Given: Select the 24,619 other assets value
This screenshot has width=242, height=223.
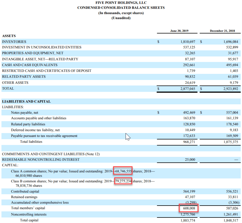Looking at the screenshot, I should click(190, 83).
